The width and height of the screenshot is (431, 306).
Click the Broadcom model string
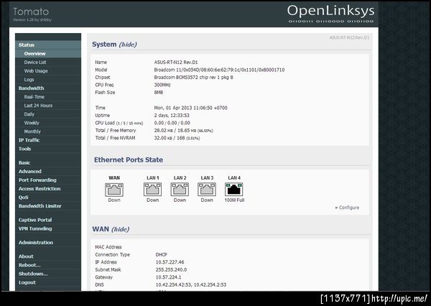coord(219,70)
